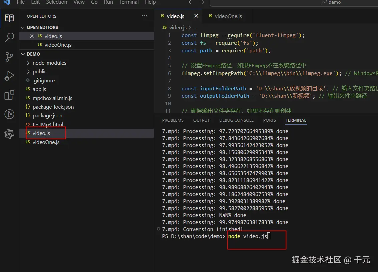The image size is (378, 272).
Task: Open the Extensions view icon
Action: (x=9, y=95)
